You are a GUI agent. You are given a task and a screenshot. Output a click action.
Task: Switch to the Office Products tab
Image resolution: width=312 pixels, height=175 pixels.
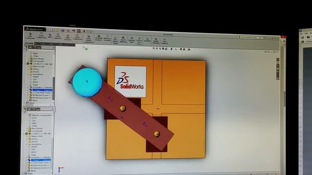tap(68, 44)
